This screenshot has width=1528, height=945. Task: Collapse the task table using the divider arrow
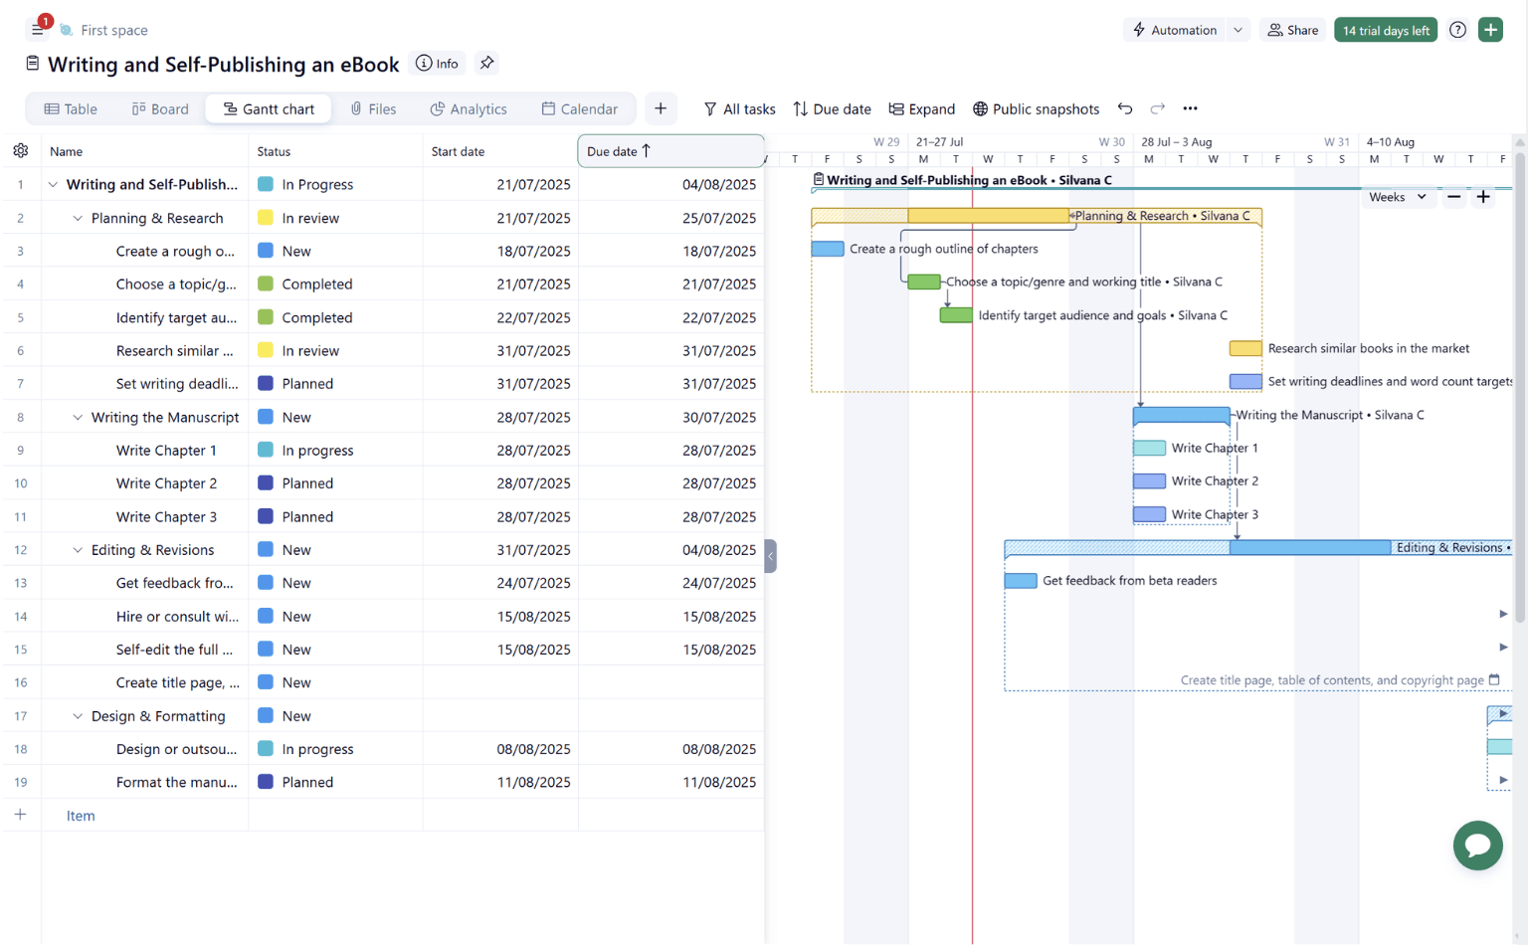[770, 556]
